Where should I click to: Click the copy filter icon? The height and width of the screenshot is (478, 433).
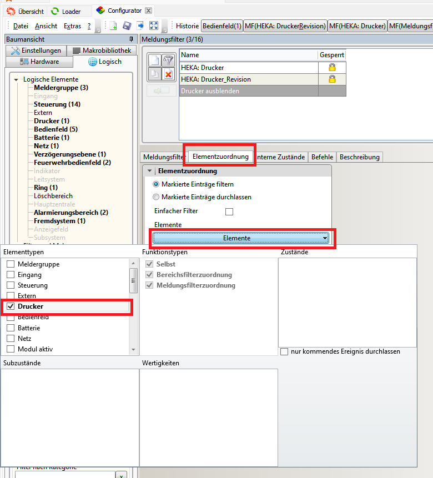(x=155, y=74)
